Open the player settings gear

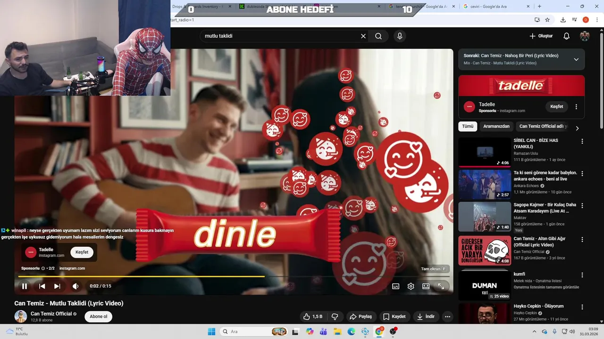click(x=411, y=286)
